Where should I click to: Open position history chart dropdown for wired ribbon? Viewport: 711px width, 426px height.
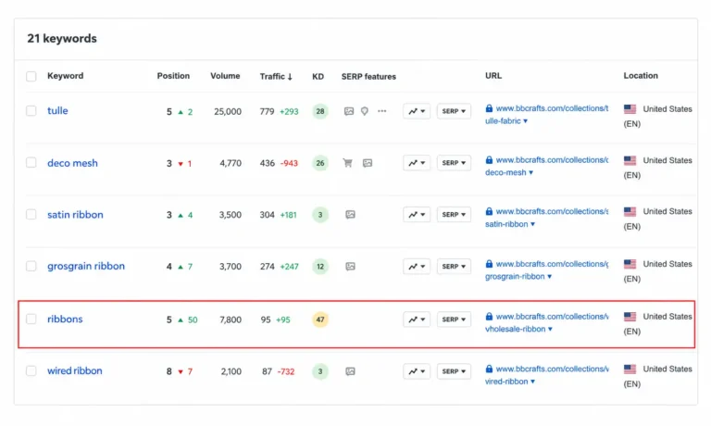417,371
